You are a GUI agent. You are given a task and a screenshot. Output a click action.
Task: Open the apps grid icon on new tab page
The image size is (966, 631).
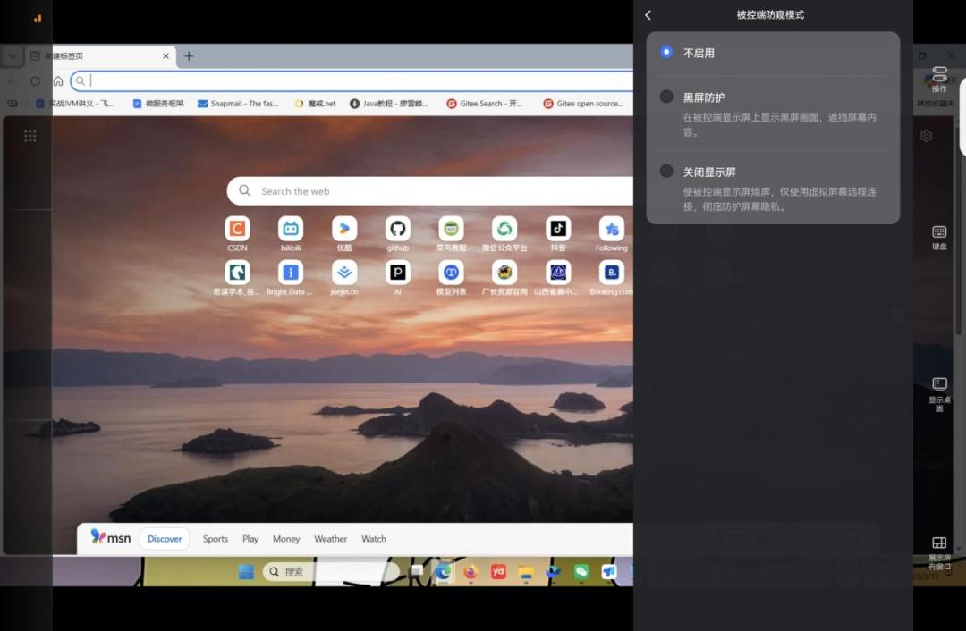tap(30, 136)
